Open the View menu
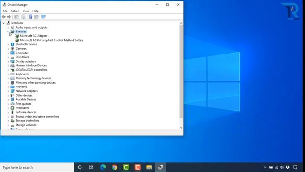 tap(26, 11)
